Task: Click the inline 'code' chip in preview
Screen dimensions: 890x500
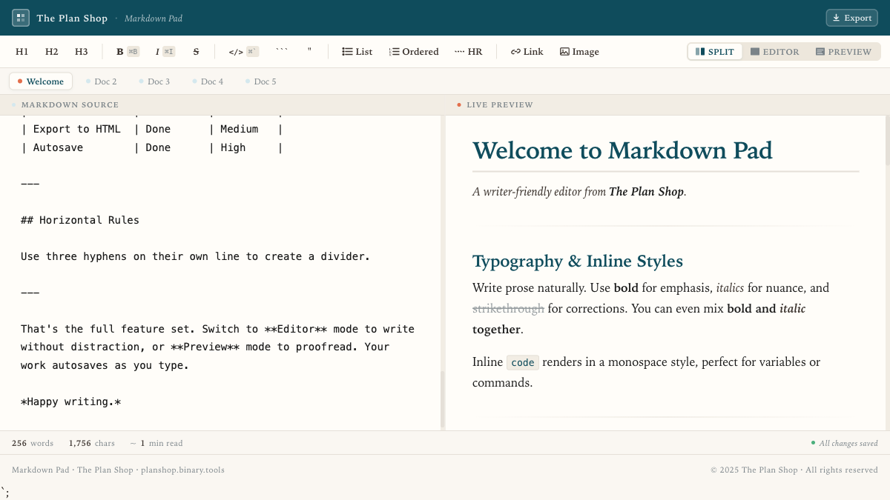Action: coord(523,362)
